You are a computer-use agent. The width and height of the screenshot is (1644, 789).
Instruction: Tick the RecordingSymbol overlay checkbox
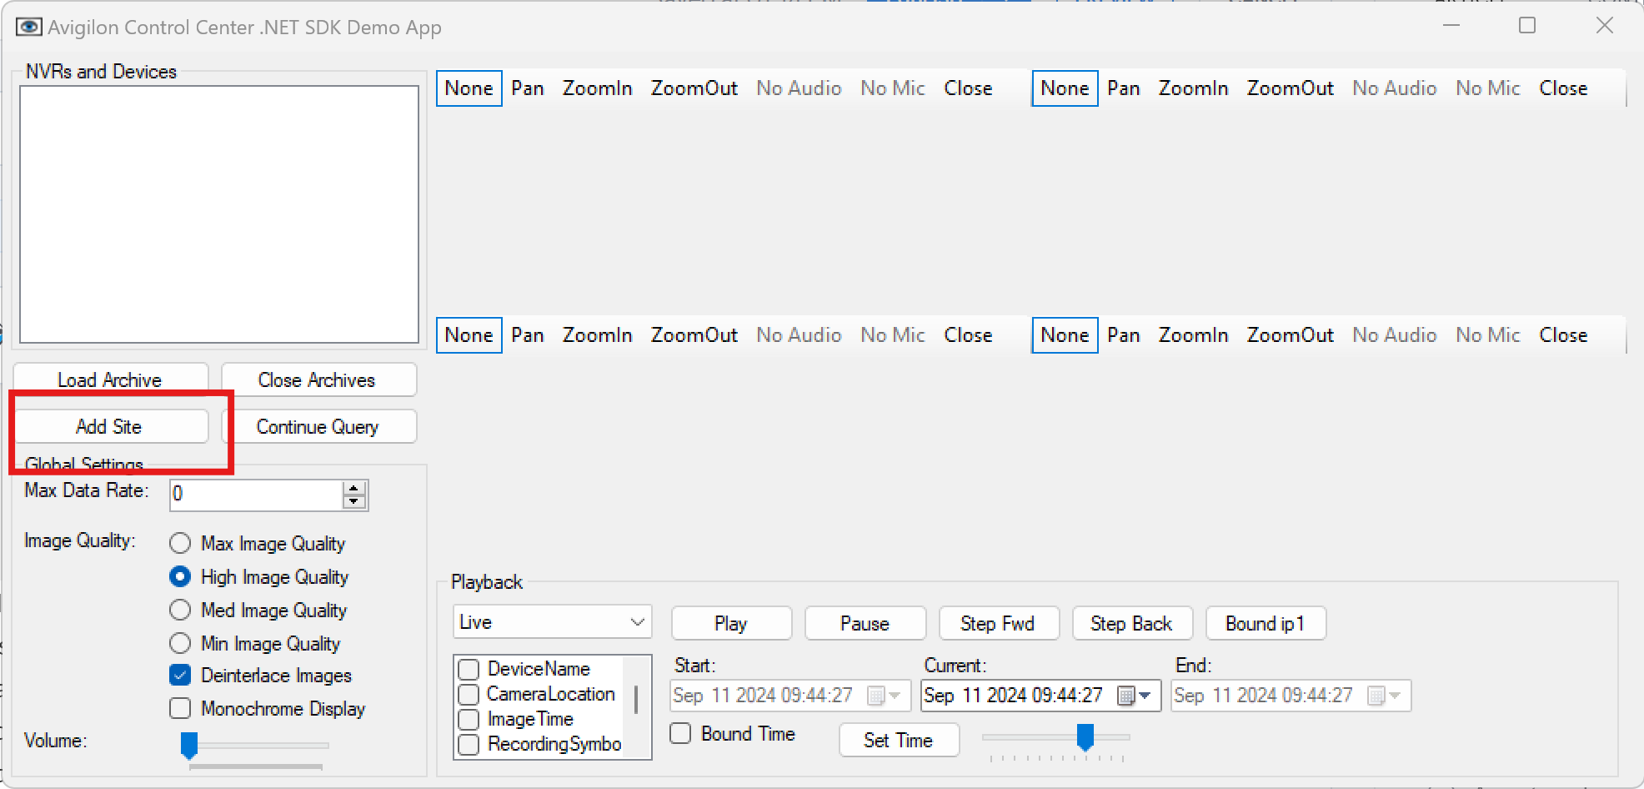point(469,744)
